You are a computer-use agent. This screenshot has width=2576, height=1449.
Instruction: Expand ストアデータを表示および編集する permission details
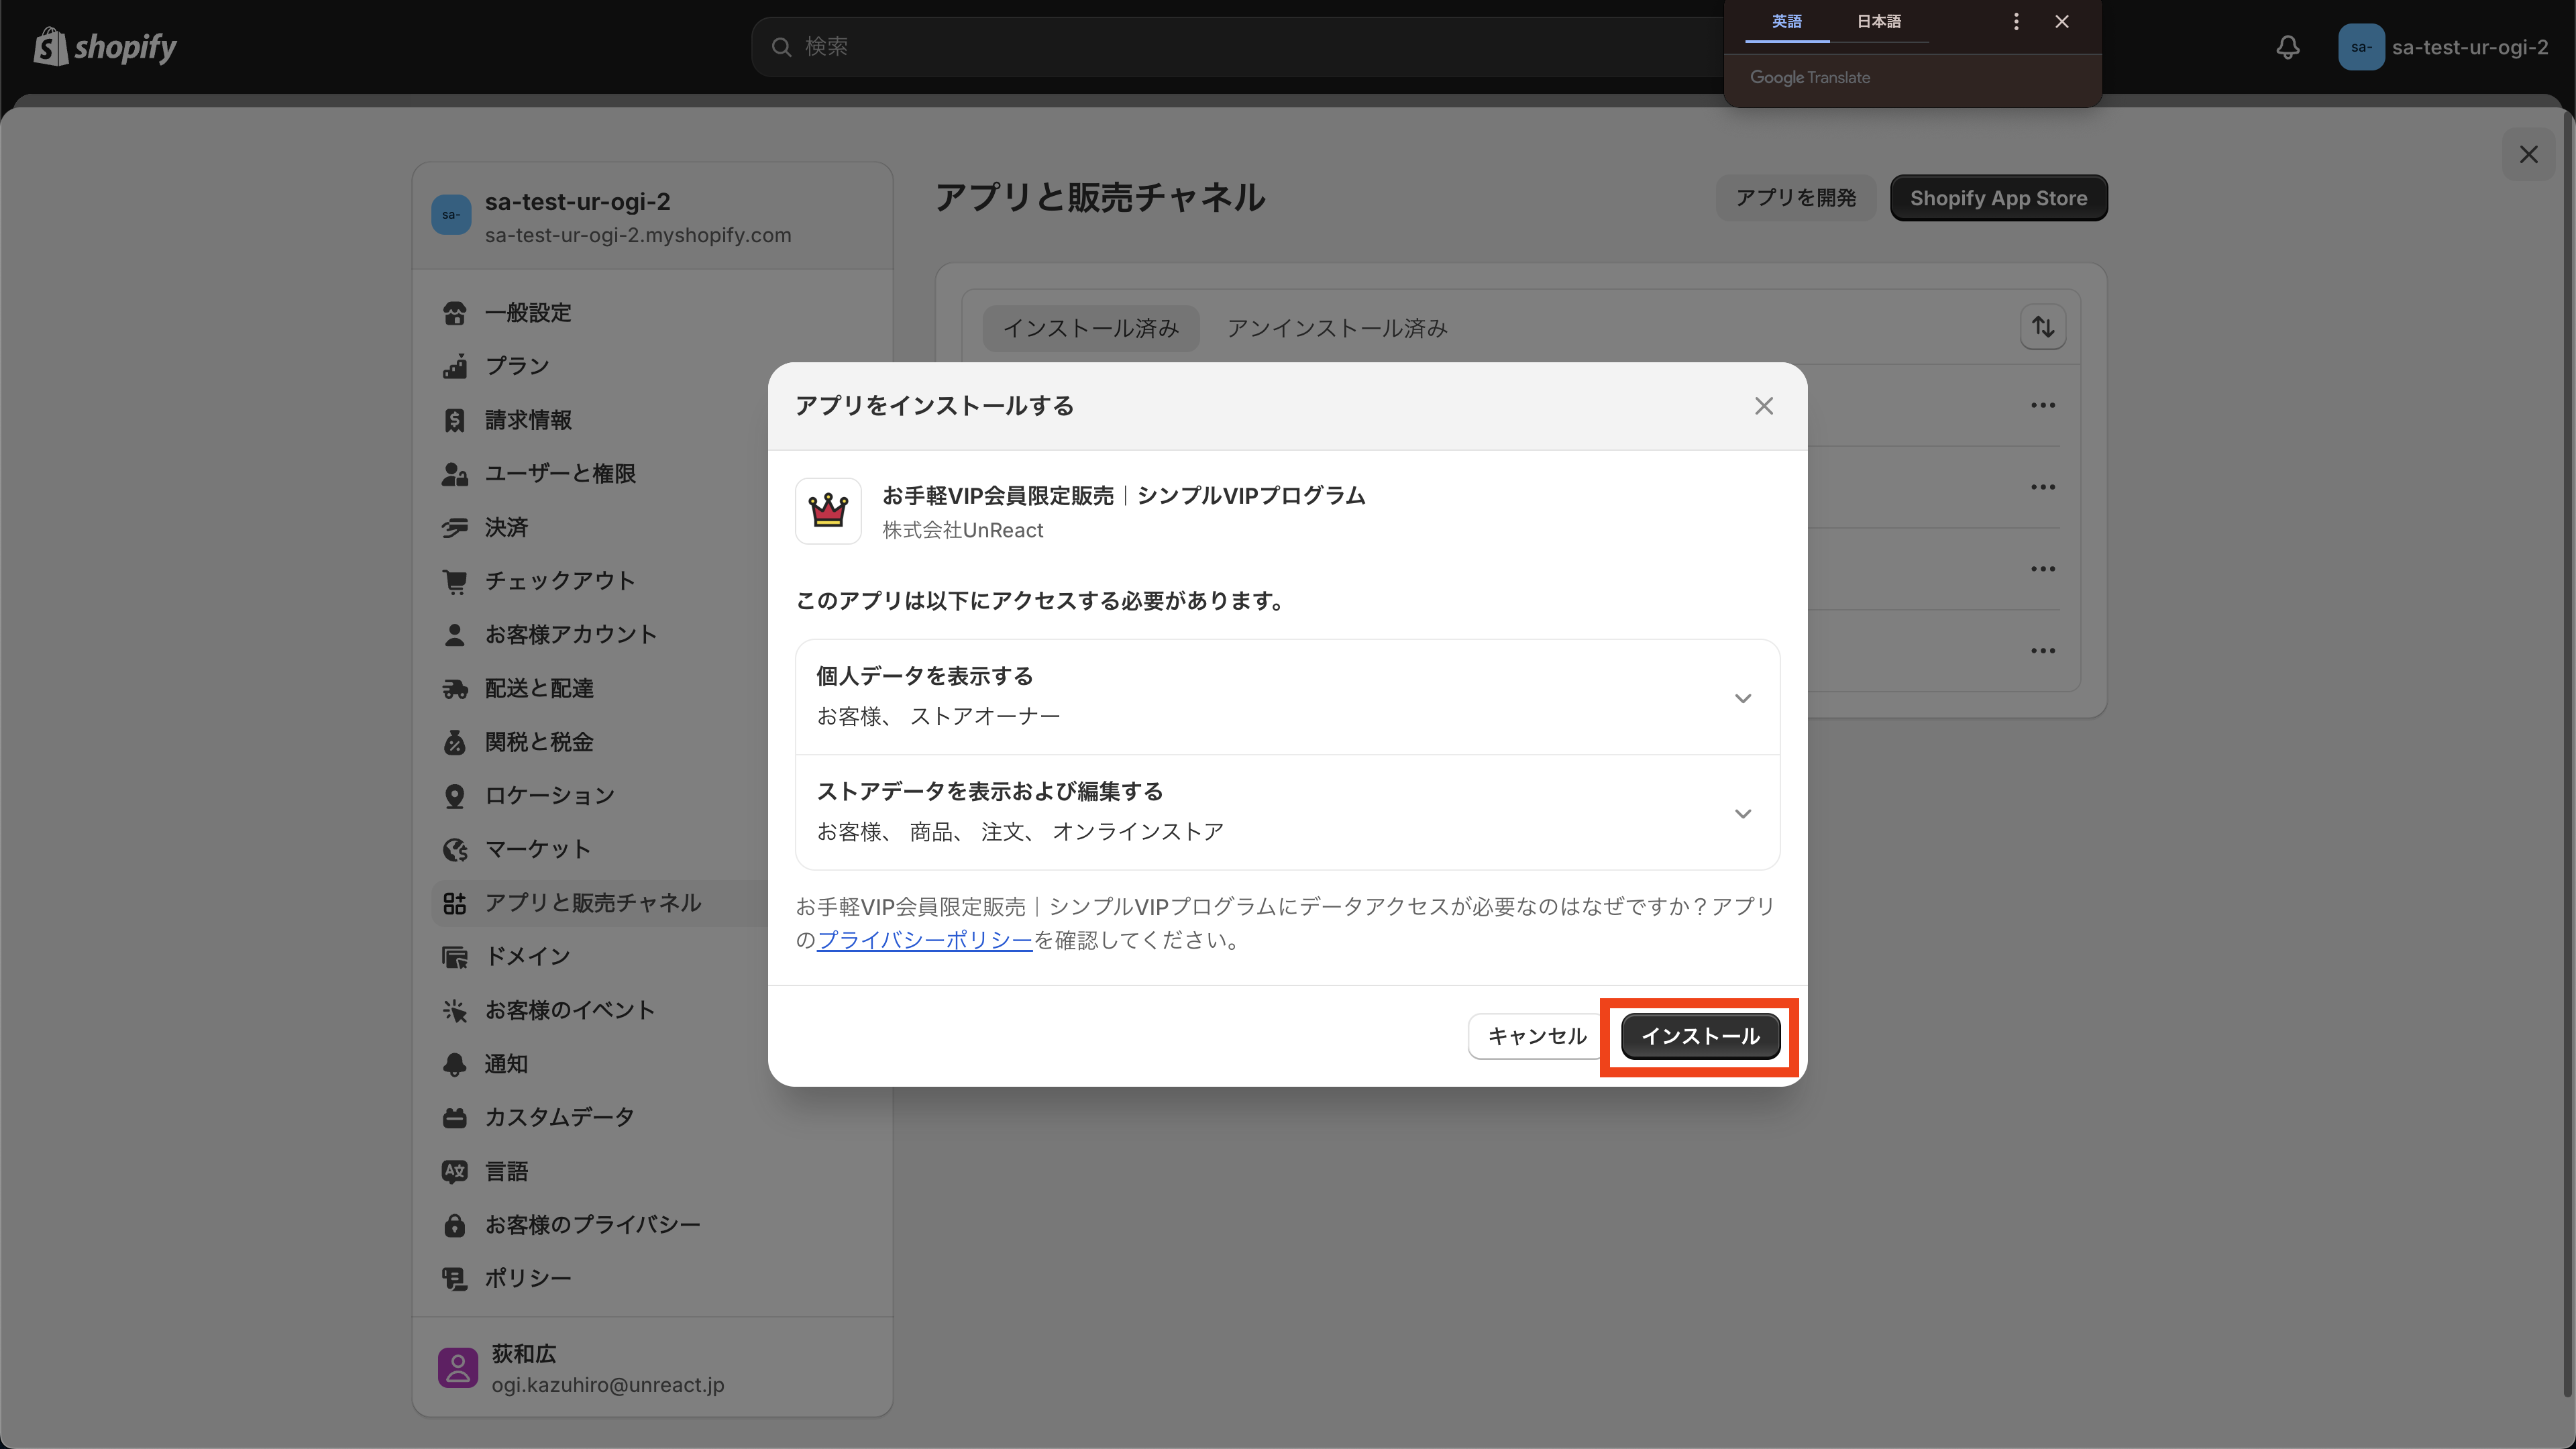click(x=1743, y=813)
